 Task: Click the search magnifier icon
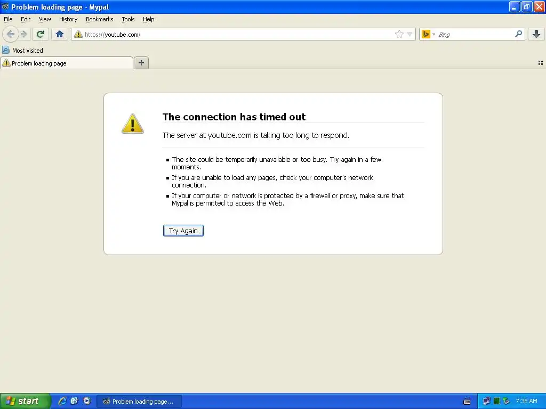pos(518,34)
